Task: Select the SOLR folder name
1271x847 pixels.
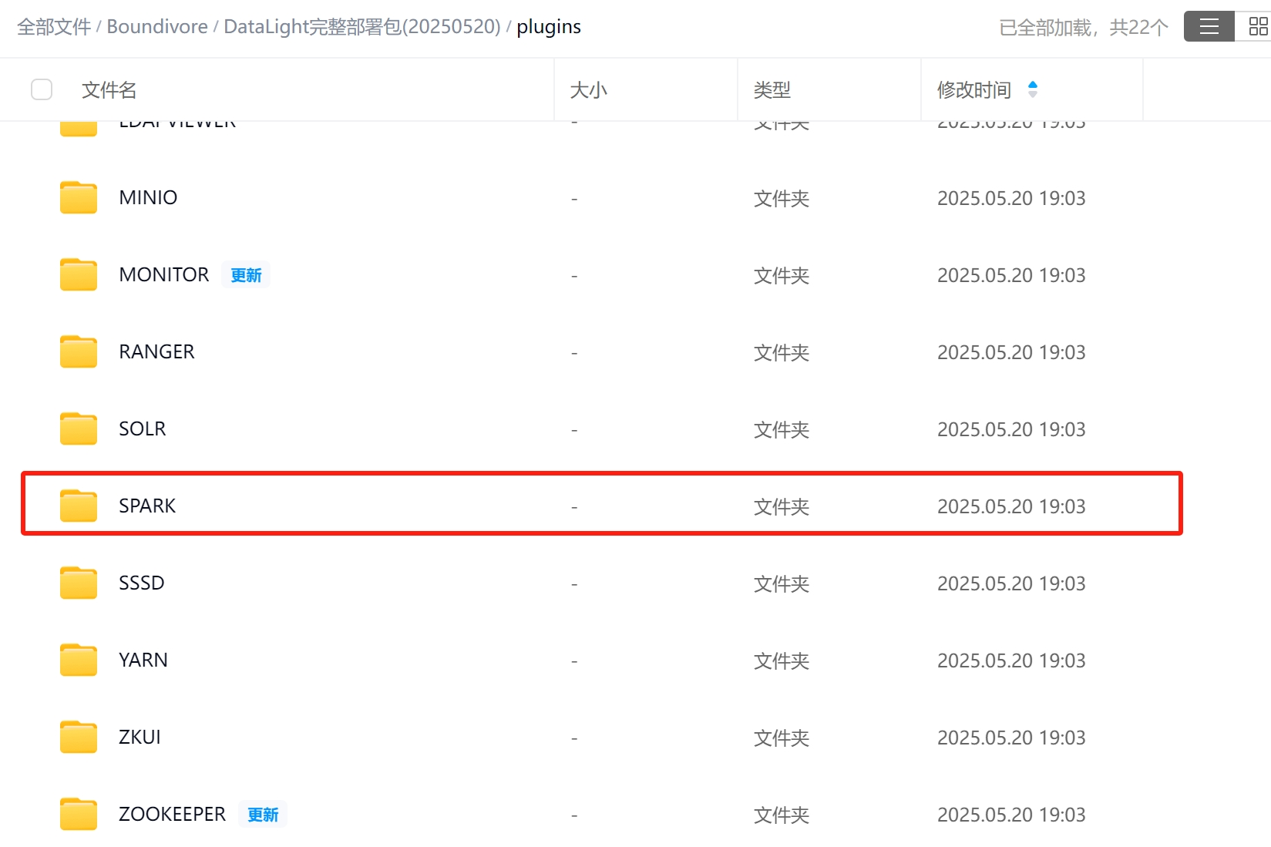Action: pyautogui.click(x=143, y=429)
